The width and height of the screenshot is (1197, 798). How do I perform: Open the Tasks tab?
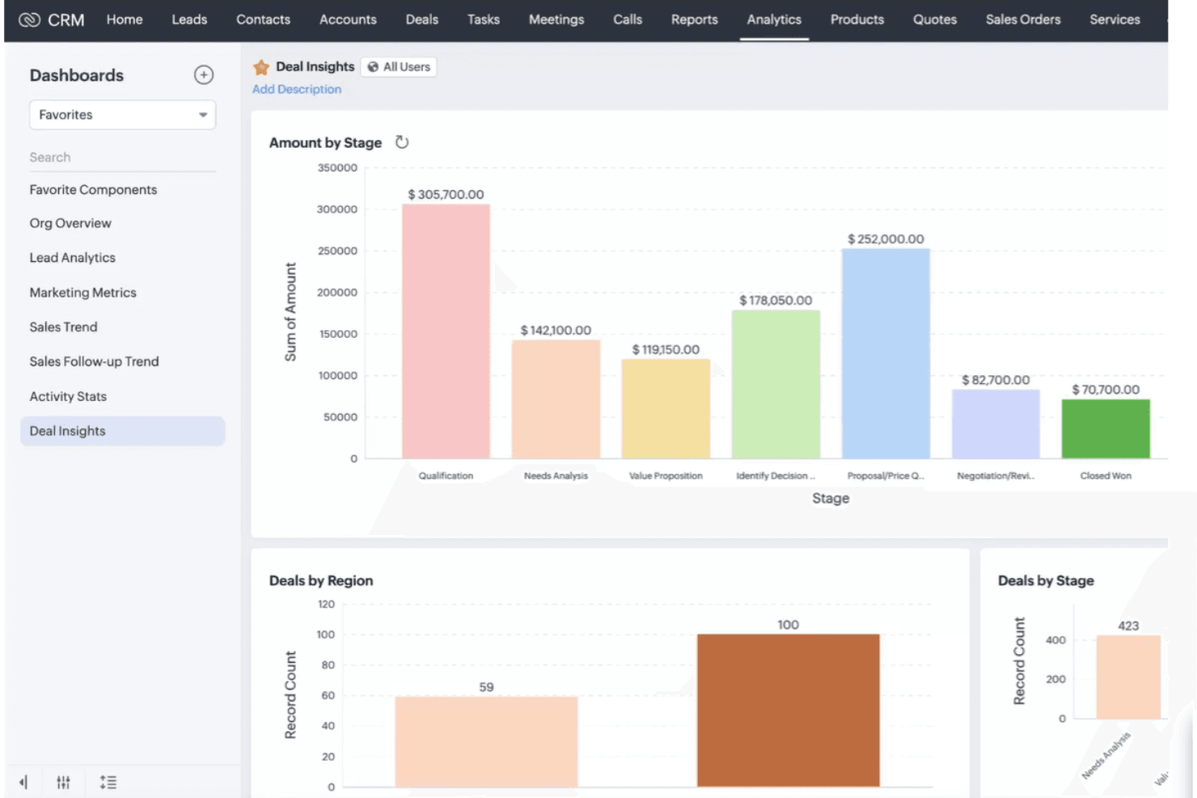point(484,19)
